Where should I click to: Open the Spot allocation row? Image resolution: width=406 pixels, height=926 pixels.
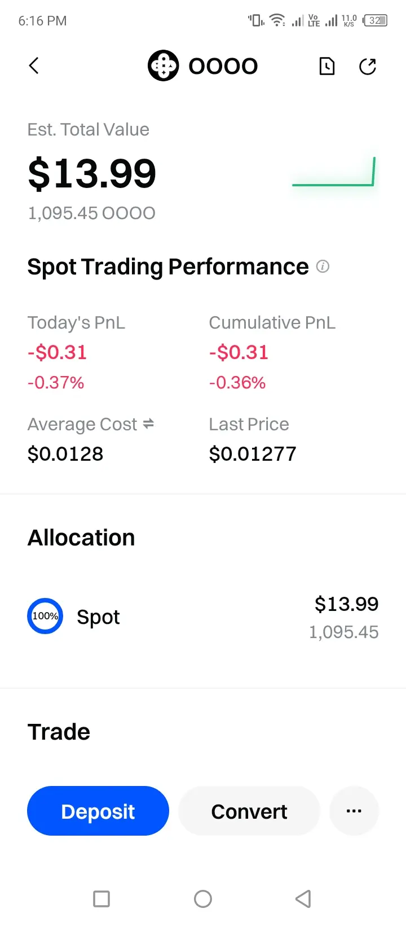coord(203,617)
